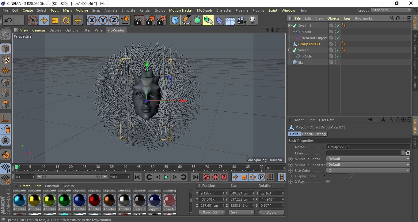Click the Name field containing Group12208.1

(x=368, y=147)
